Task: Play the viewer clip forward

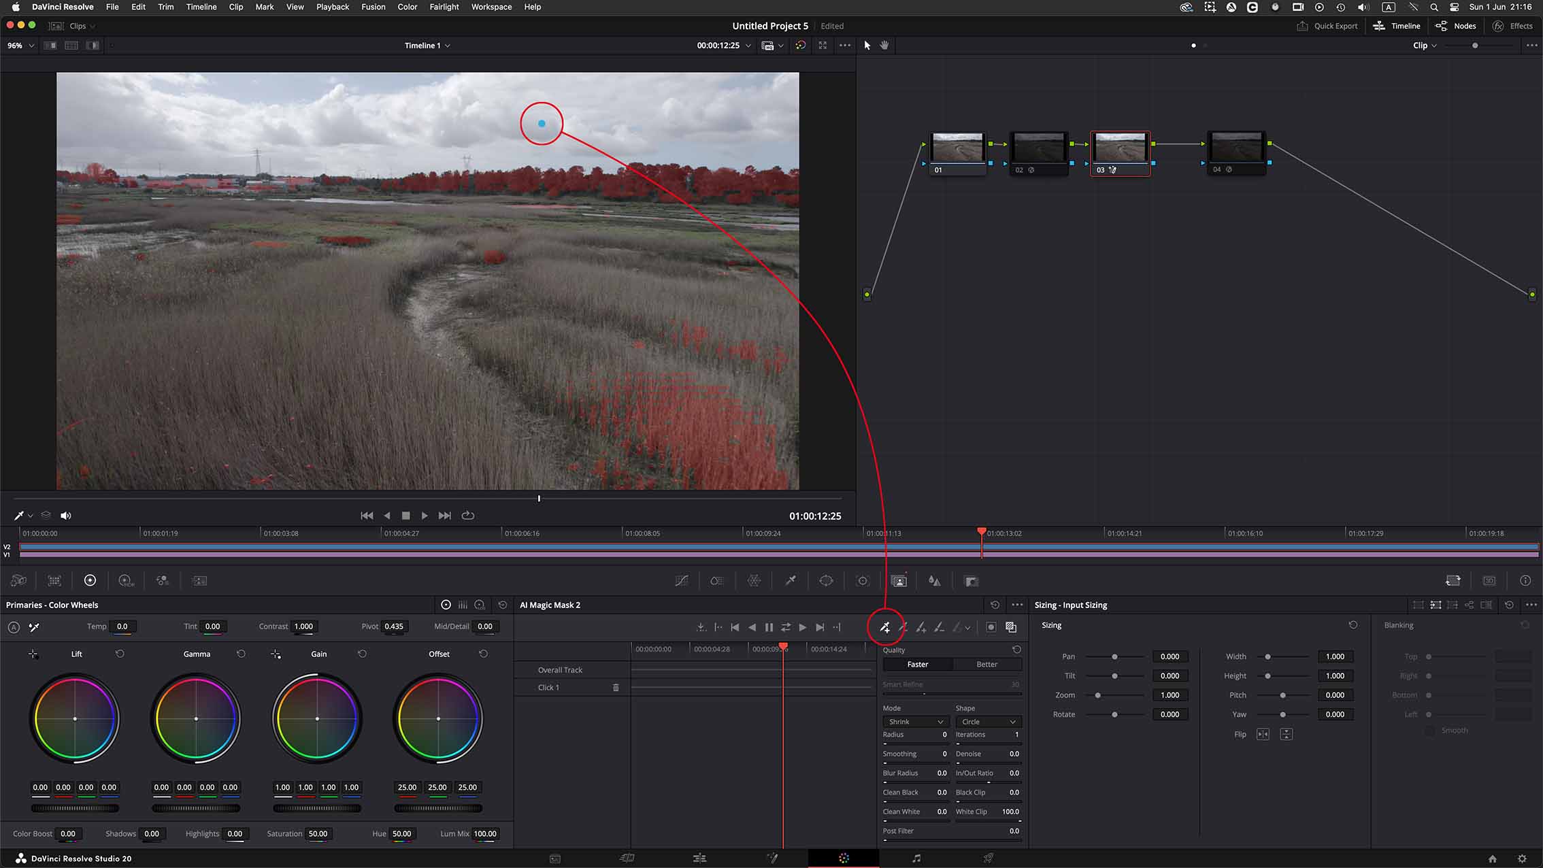Action: 425,516
